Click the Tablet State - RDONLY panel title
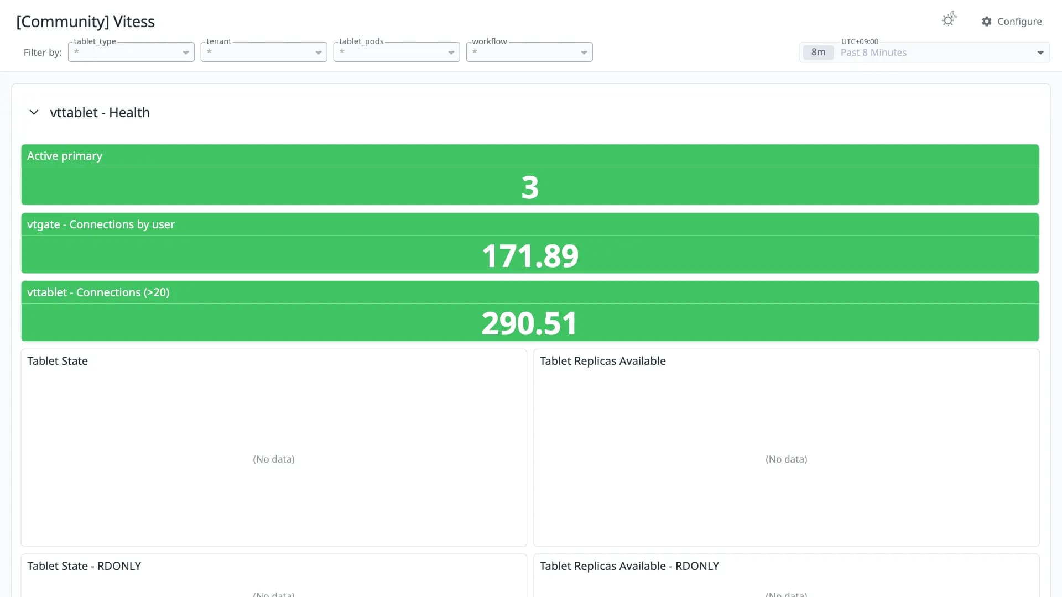Screen dimensions: 1062x597 click(84, 566)
